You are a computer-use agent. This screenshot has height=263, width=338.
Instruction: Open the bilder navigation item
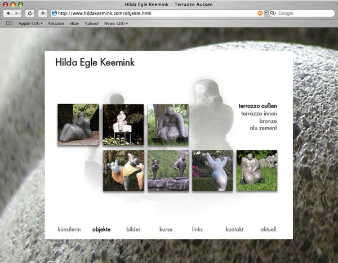pos(134,230)
